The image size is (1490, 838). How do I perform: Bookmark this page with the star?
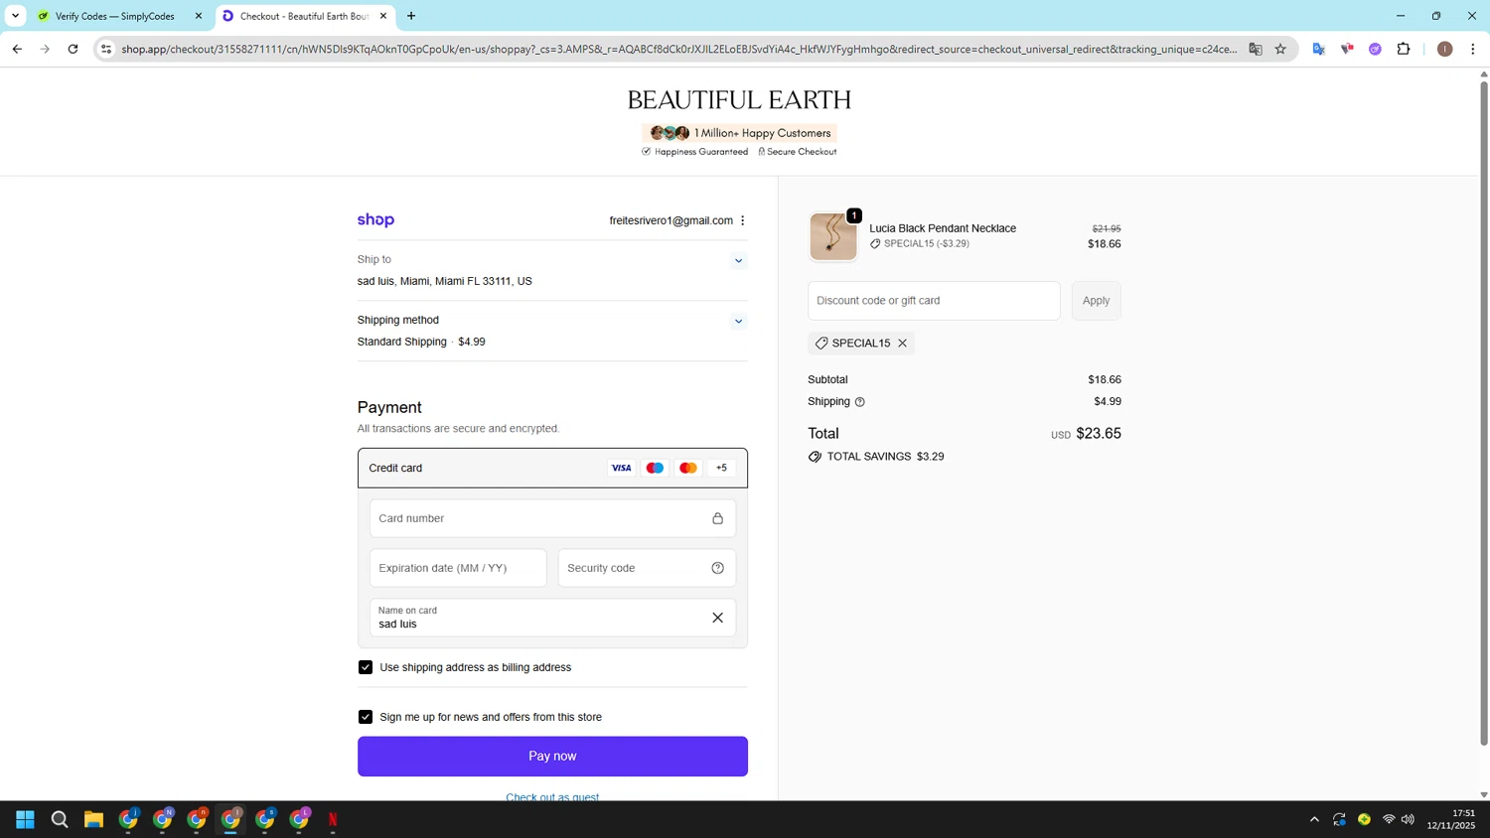1280,49
